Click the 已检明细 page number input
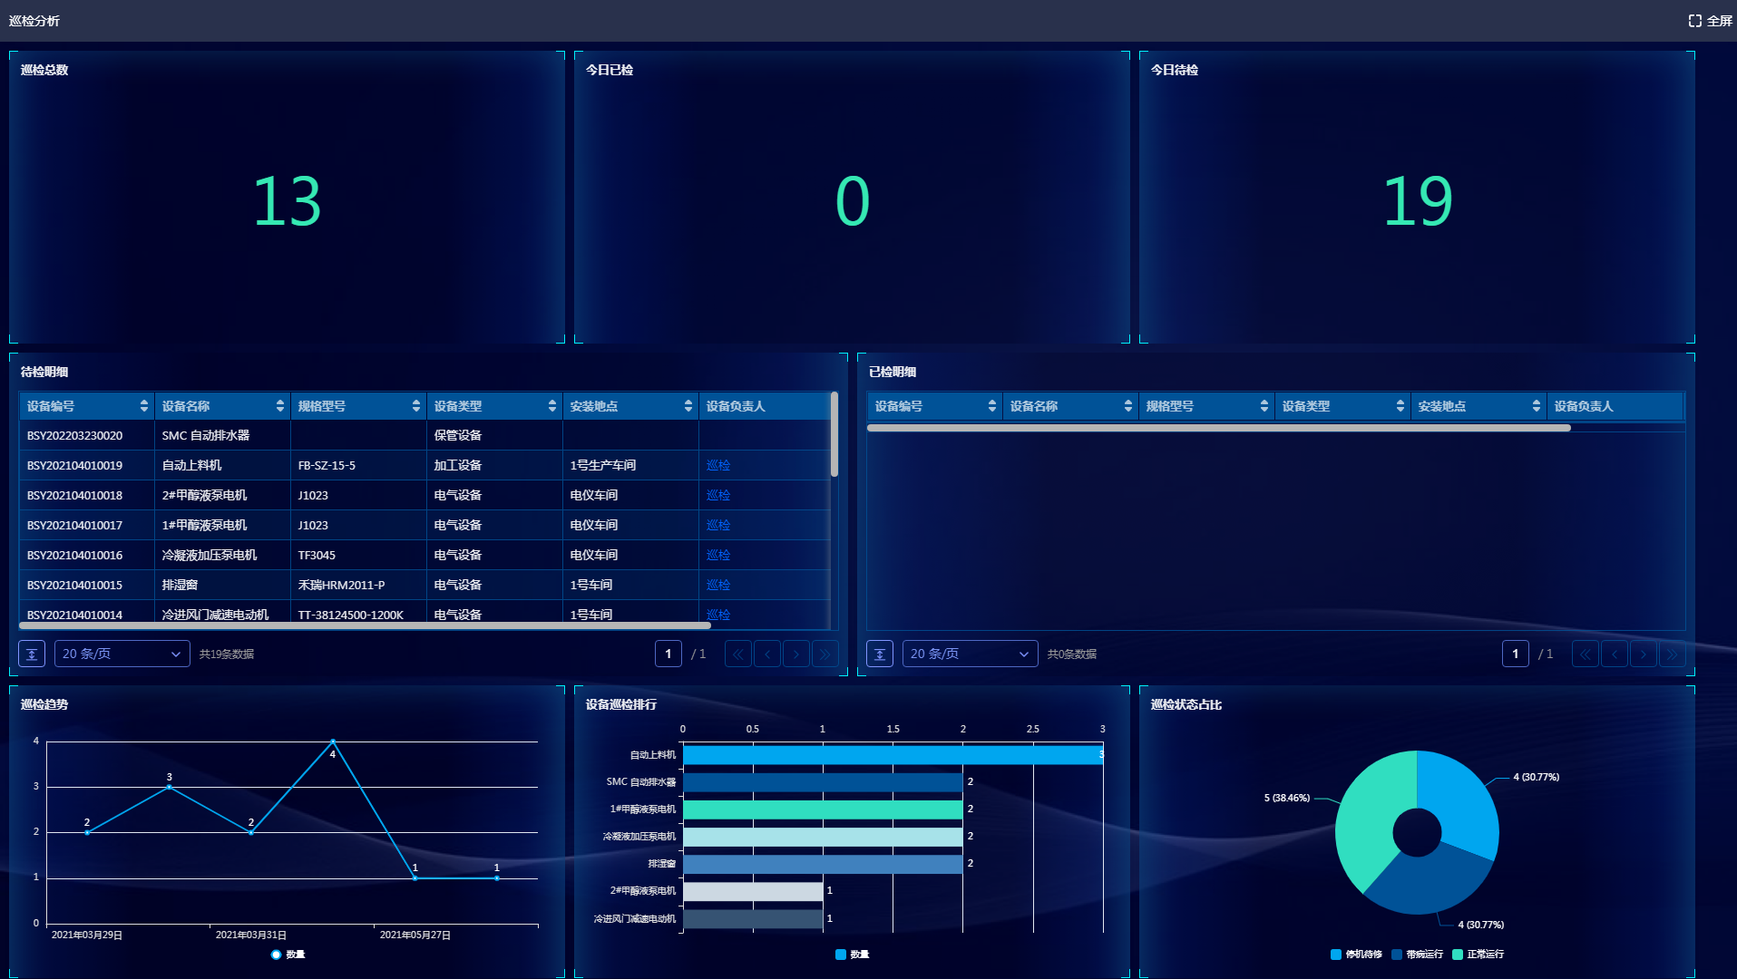This screenshot has width=1737, height=979. 1516,654
